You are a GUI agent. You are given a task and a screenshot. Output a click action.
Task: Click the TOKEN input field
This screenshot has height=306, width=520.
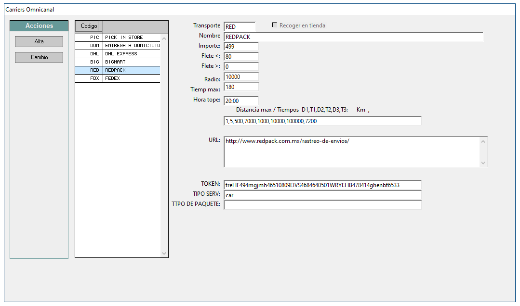pos(323,185)
